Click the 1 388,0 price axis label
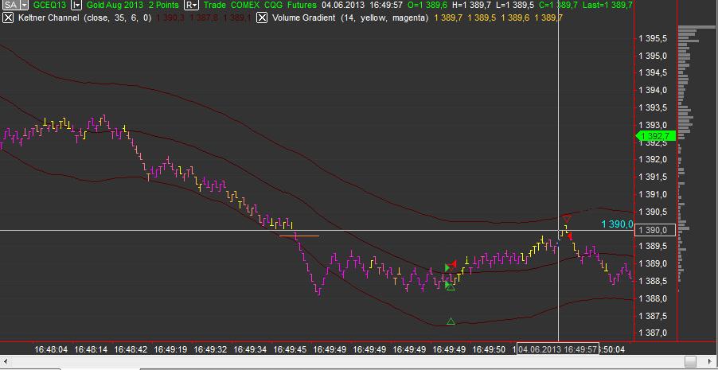This screenshot has width=718, height=370. coord(653,298)
